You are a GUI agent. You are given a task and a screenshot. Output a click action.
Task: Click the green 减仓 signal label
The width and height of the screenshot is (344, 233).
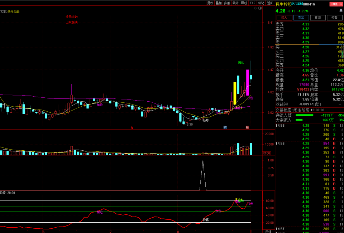coord(241,63)
